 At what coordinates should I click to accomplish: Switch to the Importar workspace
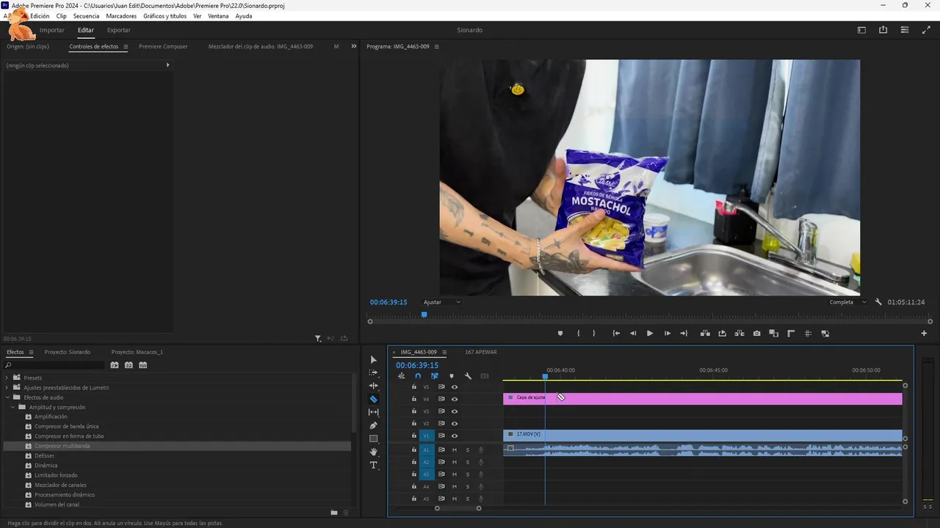pyautogui.click(x=51, y=30)
